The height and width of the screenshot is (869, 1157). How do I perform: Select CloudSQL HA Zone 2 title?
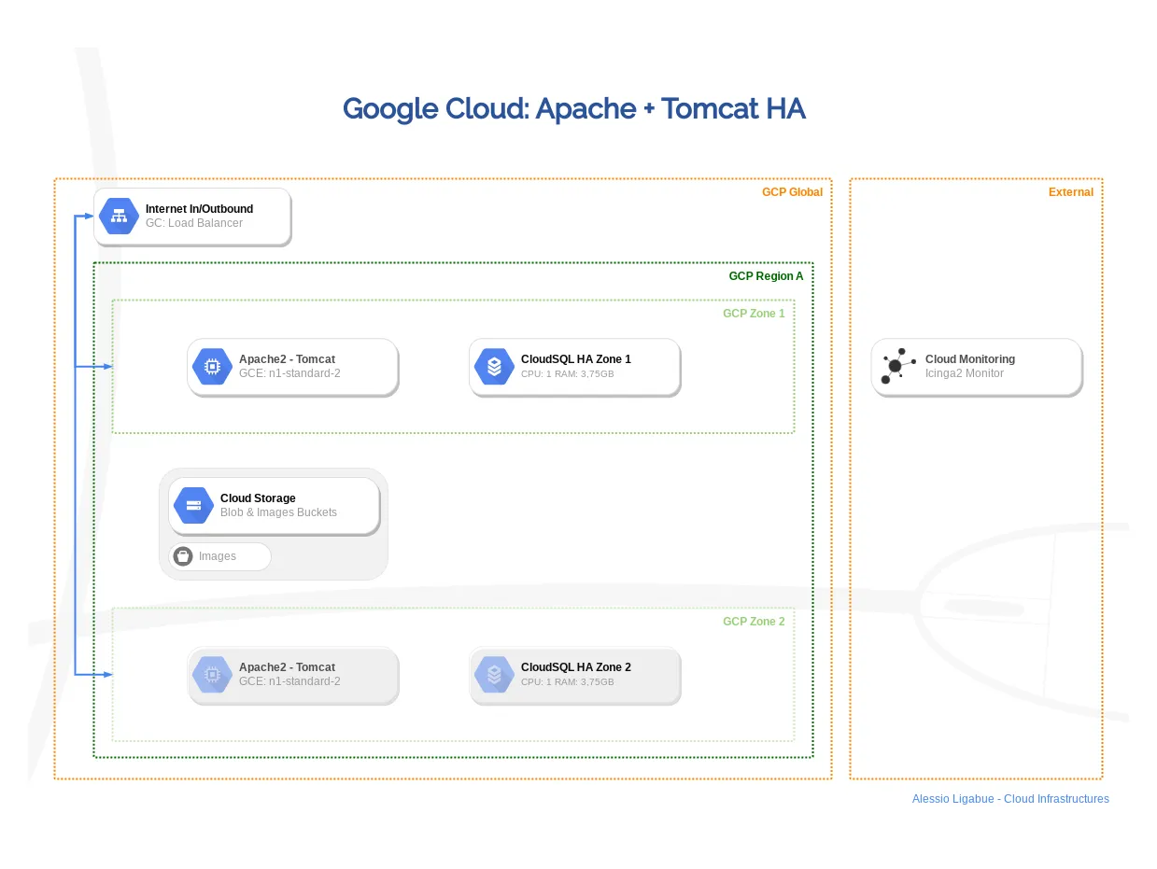pos(576,667)
